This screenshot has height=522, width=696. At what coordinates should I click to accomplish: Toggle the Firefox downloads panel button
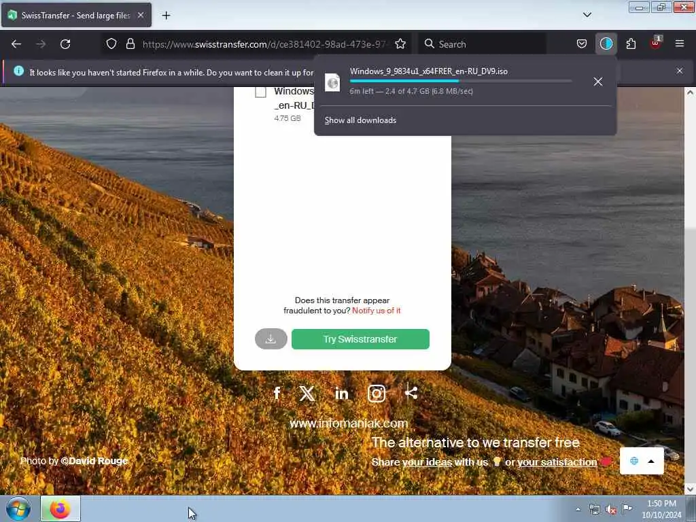pos(606,43)
